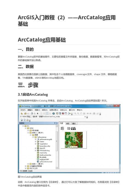Switch to the 内容 tab
Image resolution: width=138 pixels, height=196 pixels.
tap(62, 123)
